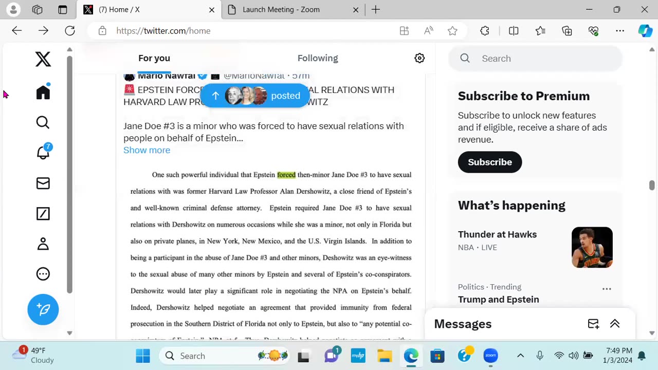View site information lock icon
The image size is (658, 370).
102,31
